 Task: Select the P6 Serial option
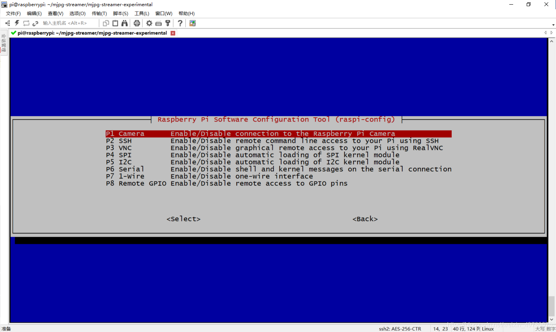278,169
